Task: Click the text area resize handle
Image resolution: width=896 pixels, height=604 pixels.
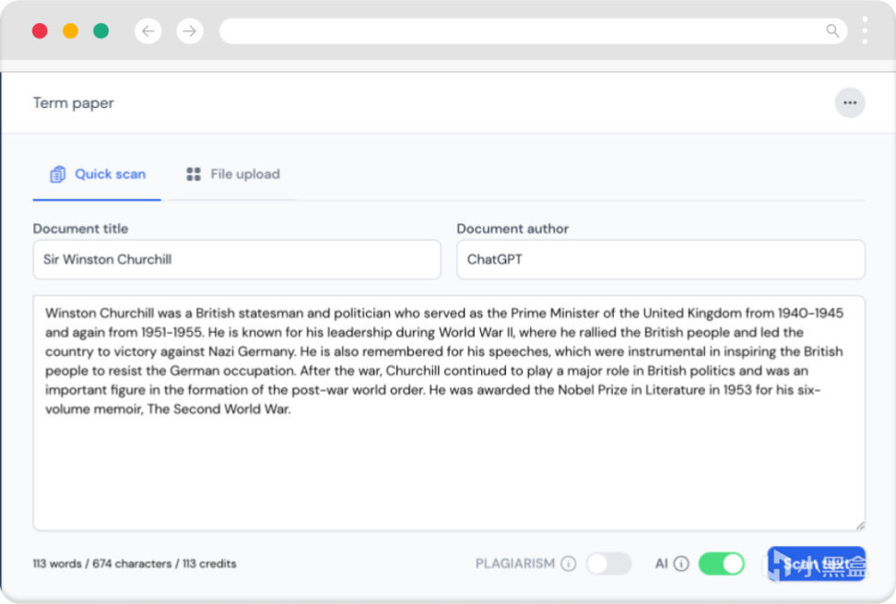Action: (x=860, y=526)
